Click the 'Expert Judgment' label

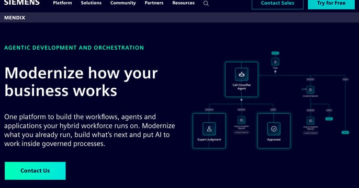pos(209,139)
